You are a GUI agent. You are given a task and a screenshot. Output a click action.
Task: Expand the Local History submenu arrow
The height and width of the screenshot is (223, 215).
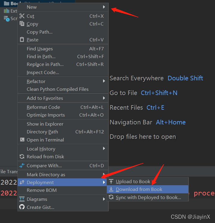coord(104,148)
